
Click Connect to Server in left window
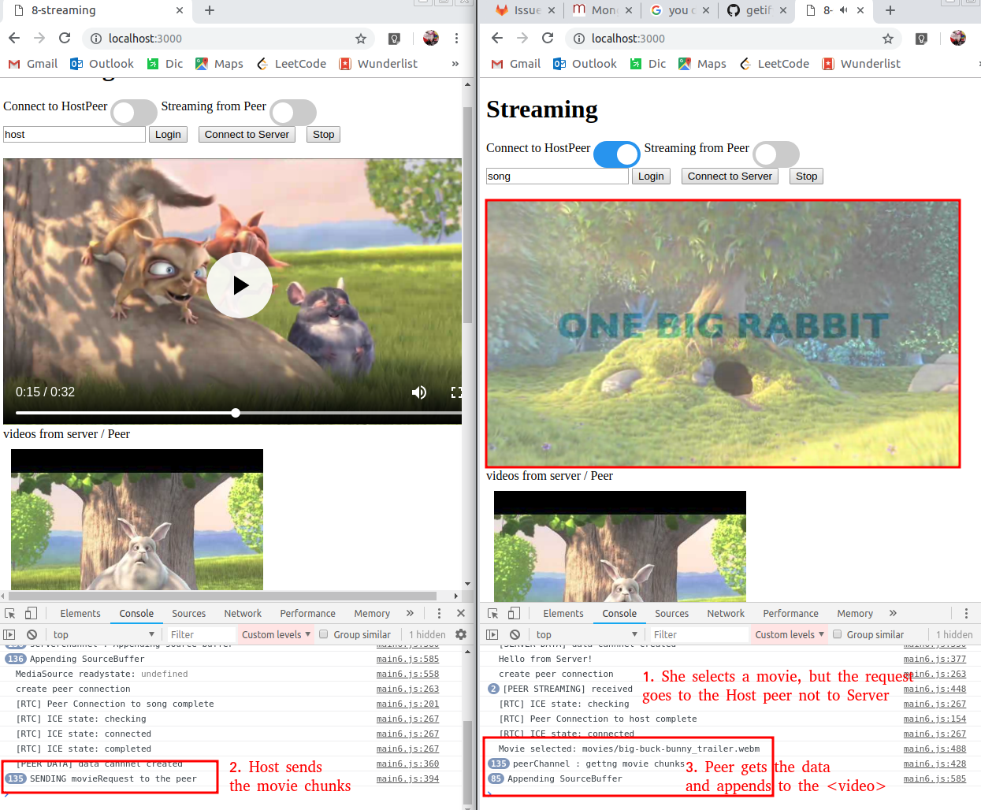coord(247,135)
